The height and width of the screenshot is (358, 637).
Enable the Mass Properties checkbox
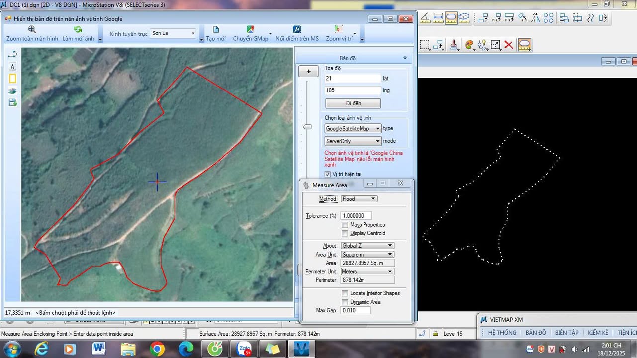345,225
